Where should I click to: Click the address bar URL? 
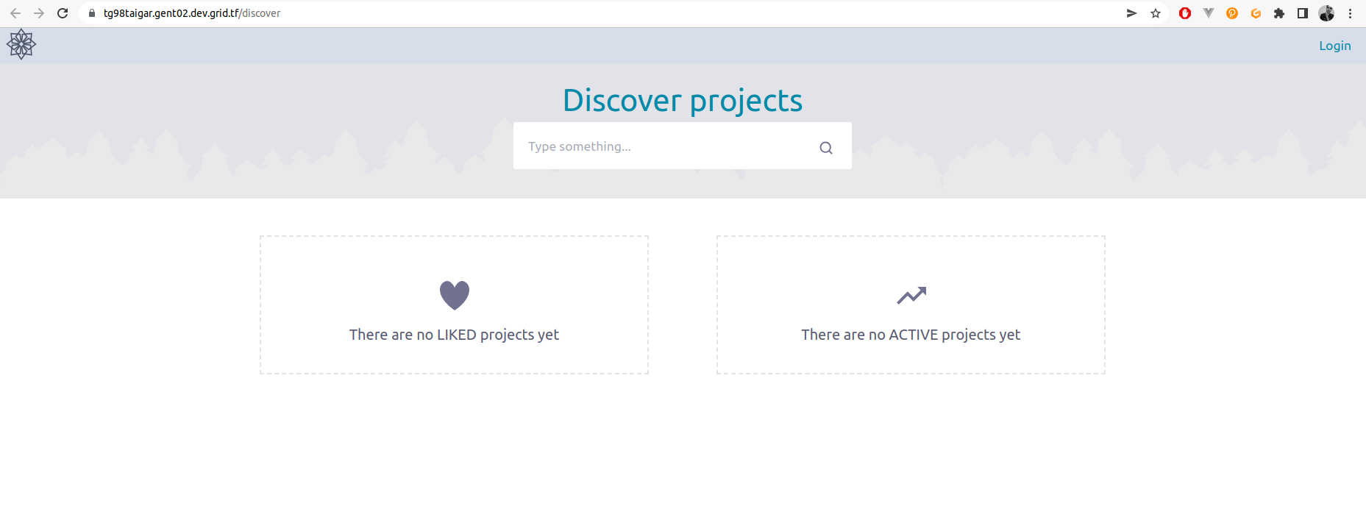[192, 13]
